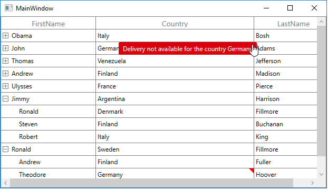The width and height of the screenshot is (328, 190).
Task: Select the Obama name cell
Action: point(49,36)
